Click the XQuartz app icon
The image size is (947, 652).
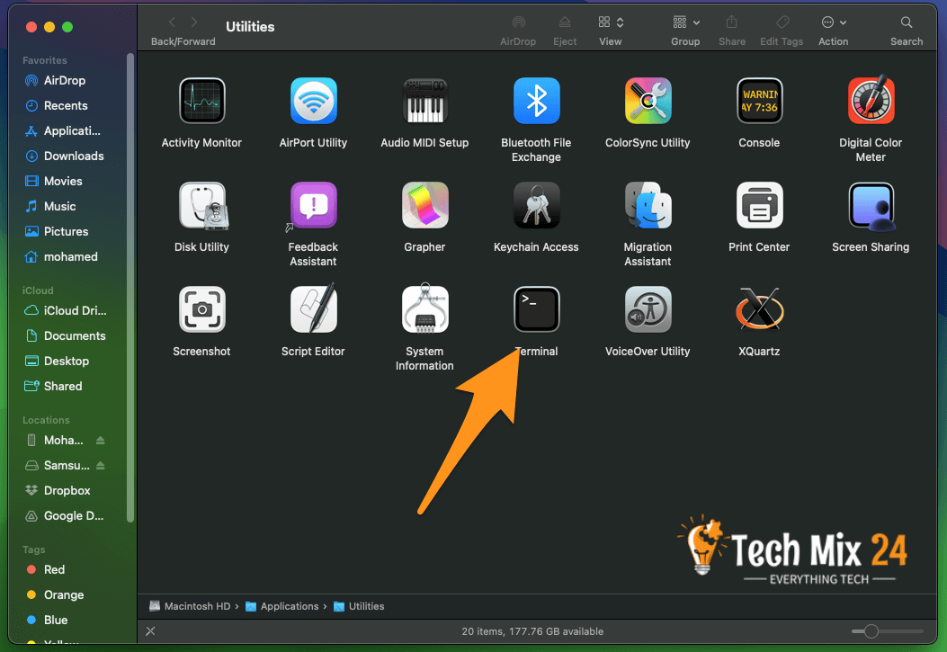[x=759, y=308]
